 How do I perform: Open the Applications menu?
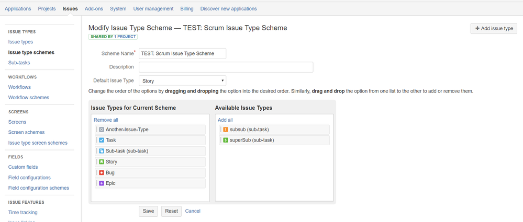pos(18,9)
